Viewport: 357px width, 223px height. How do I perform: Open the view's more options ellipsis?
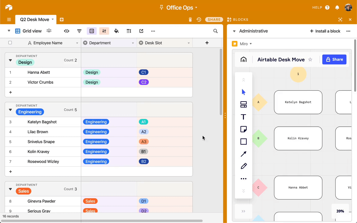point(153,31)
